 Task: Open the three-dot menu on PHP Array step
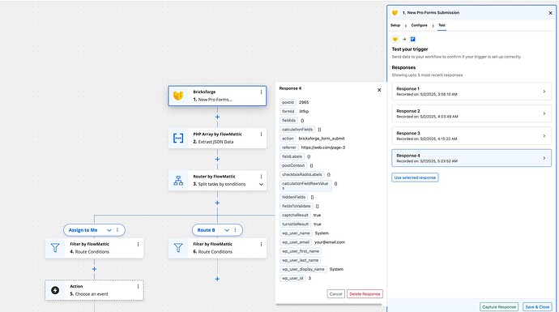pos(261,134)
